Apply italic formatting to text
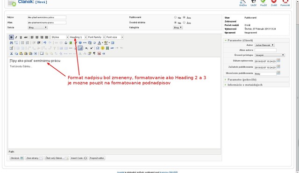This screenshot has width=299, height=173. click(16, 37)
